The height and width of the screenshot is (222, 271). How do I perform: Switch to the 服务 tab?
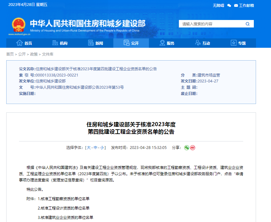(x=167, y=43)
